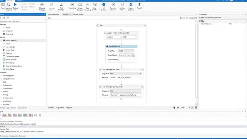Open the Test Manager menu
Viewport: 247px width, 139px height.
[61, 7]
